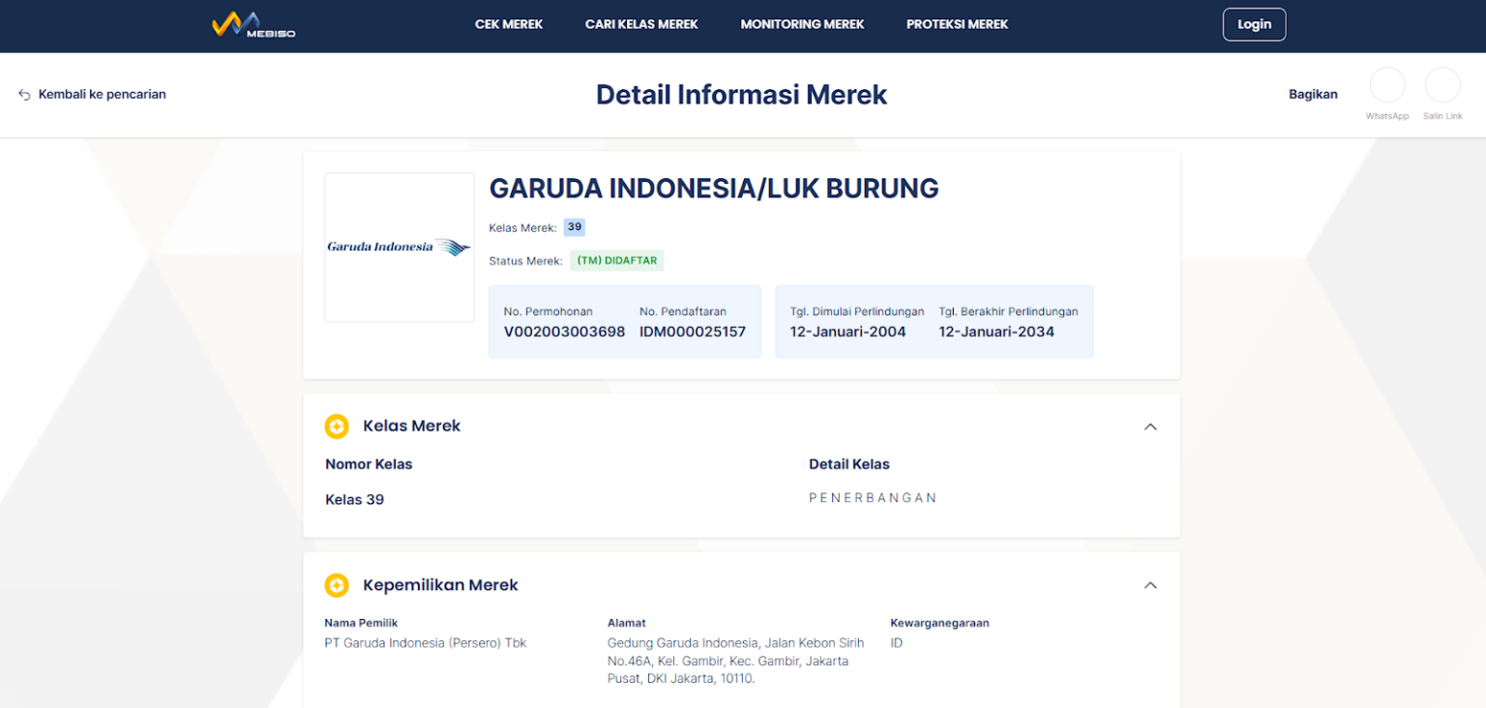Open the MONITORING MEREK menu

coord(802,24)
